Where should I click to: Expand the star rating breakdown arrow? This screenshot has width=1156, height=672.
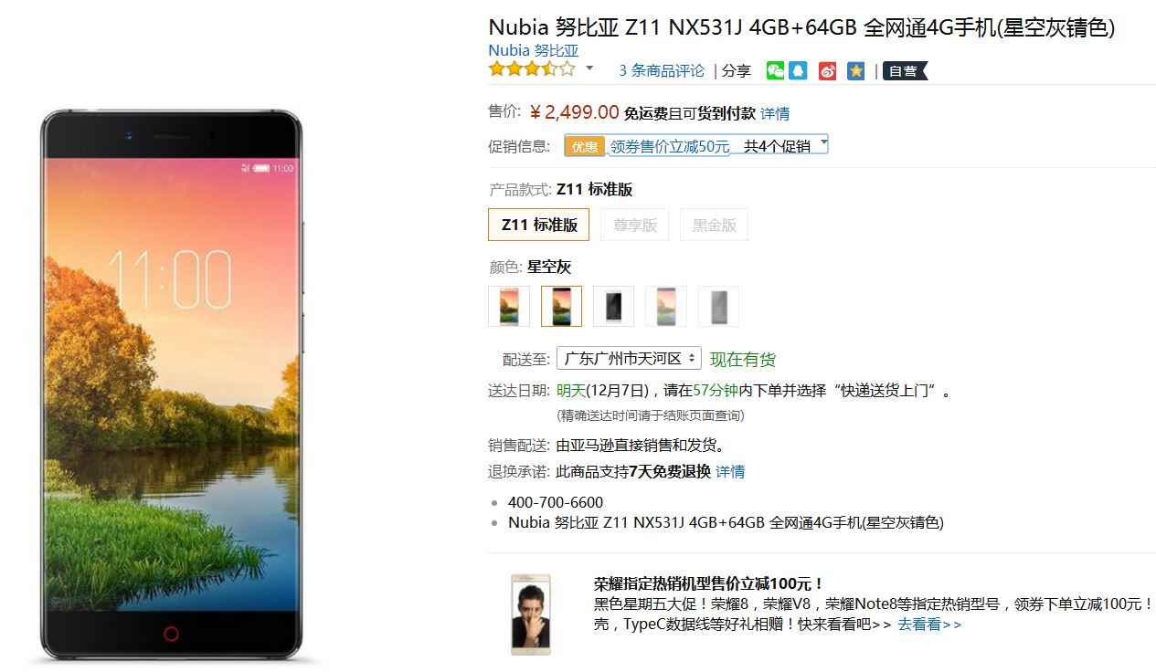(x=589, y=68)
